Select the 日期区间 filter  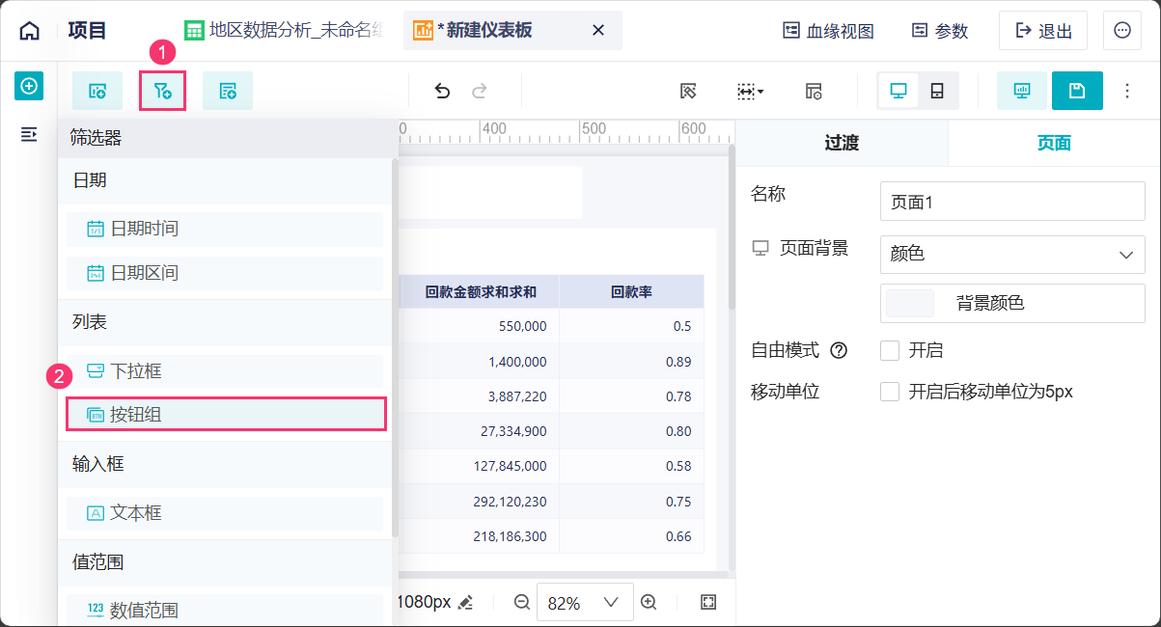point(225,273)
